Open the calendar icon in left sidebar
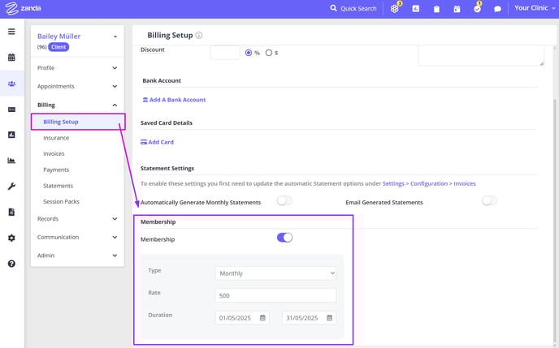559x348 pixels. [x=11, y=58]
